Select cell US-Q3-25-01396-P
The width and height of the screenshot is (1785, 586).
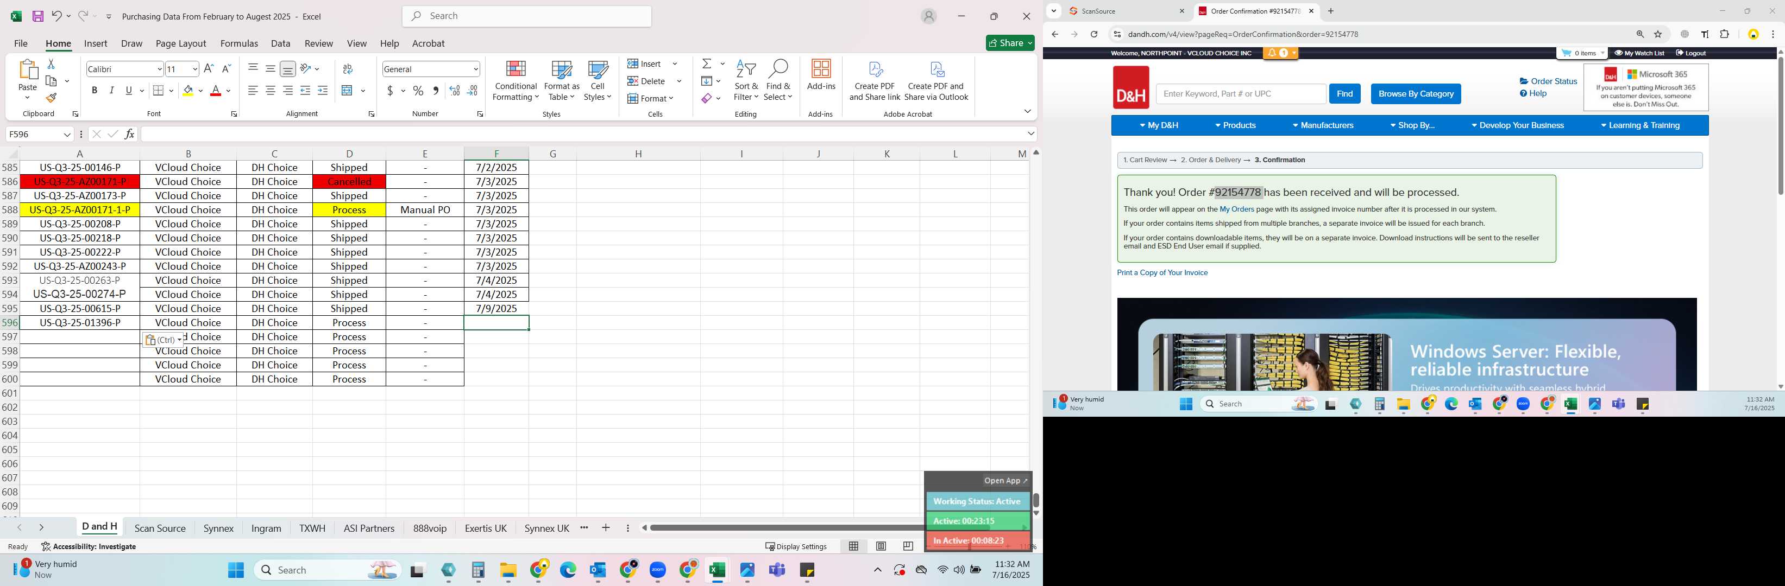click(x=80, y=323)
